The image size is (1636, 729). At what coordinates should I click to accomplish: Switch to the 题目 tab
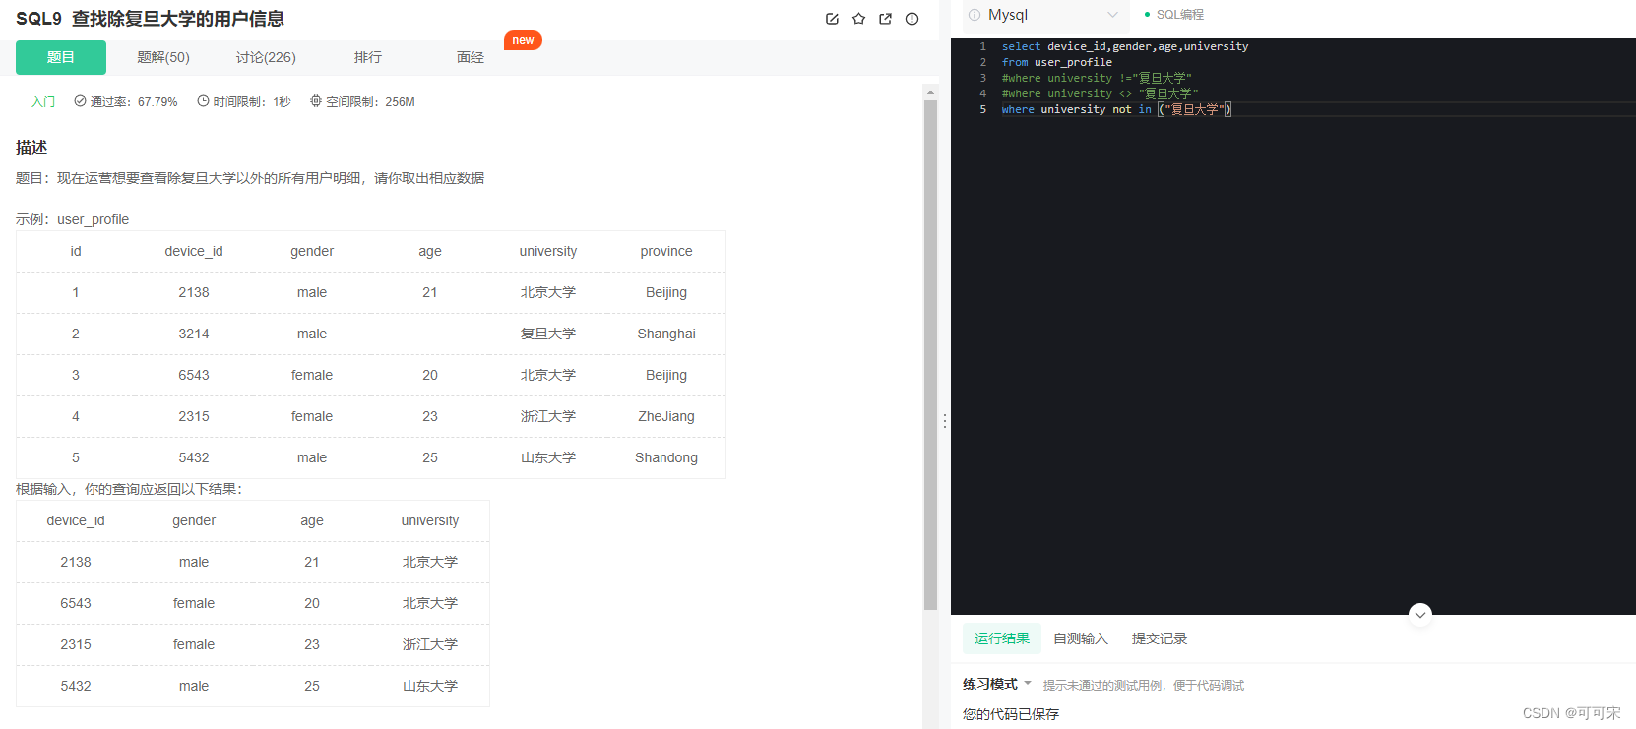pyautogui.click(x=61, y=57)
